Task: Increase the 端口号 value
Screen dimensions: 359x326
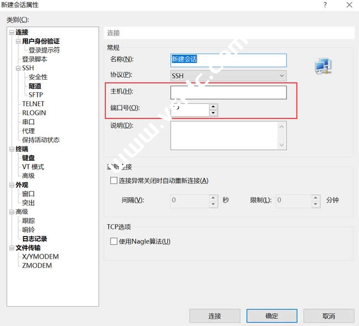Action: 213,107
